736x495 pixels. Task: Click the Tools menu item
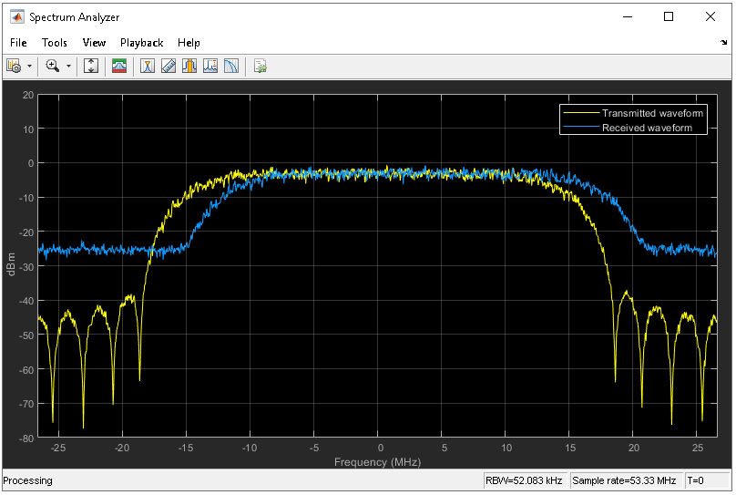pos(55,42)
